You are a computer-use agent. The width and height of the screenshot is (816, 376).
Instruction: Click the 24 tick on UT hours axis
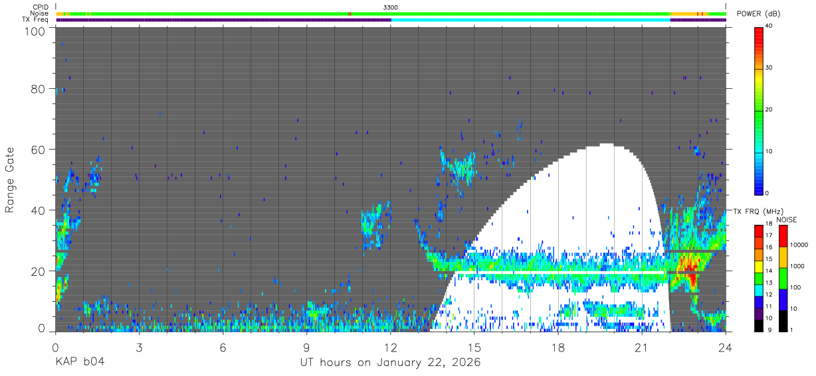[x=726, y=347]
